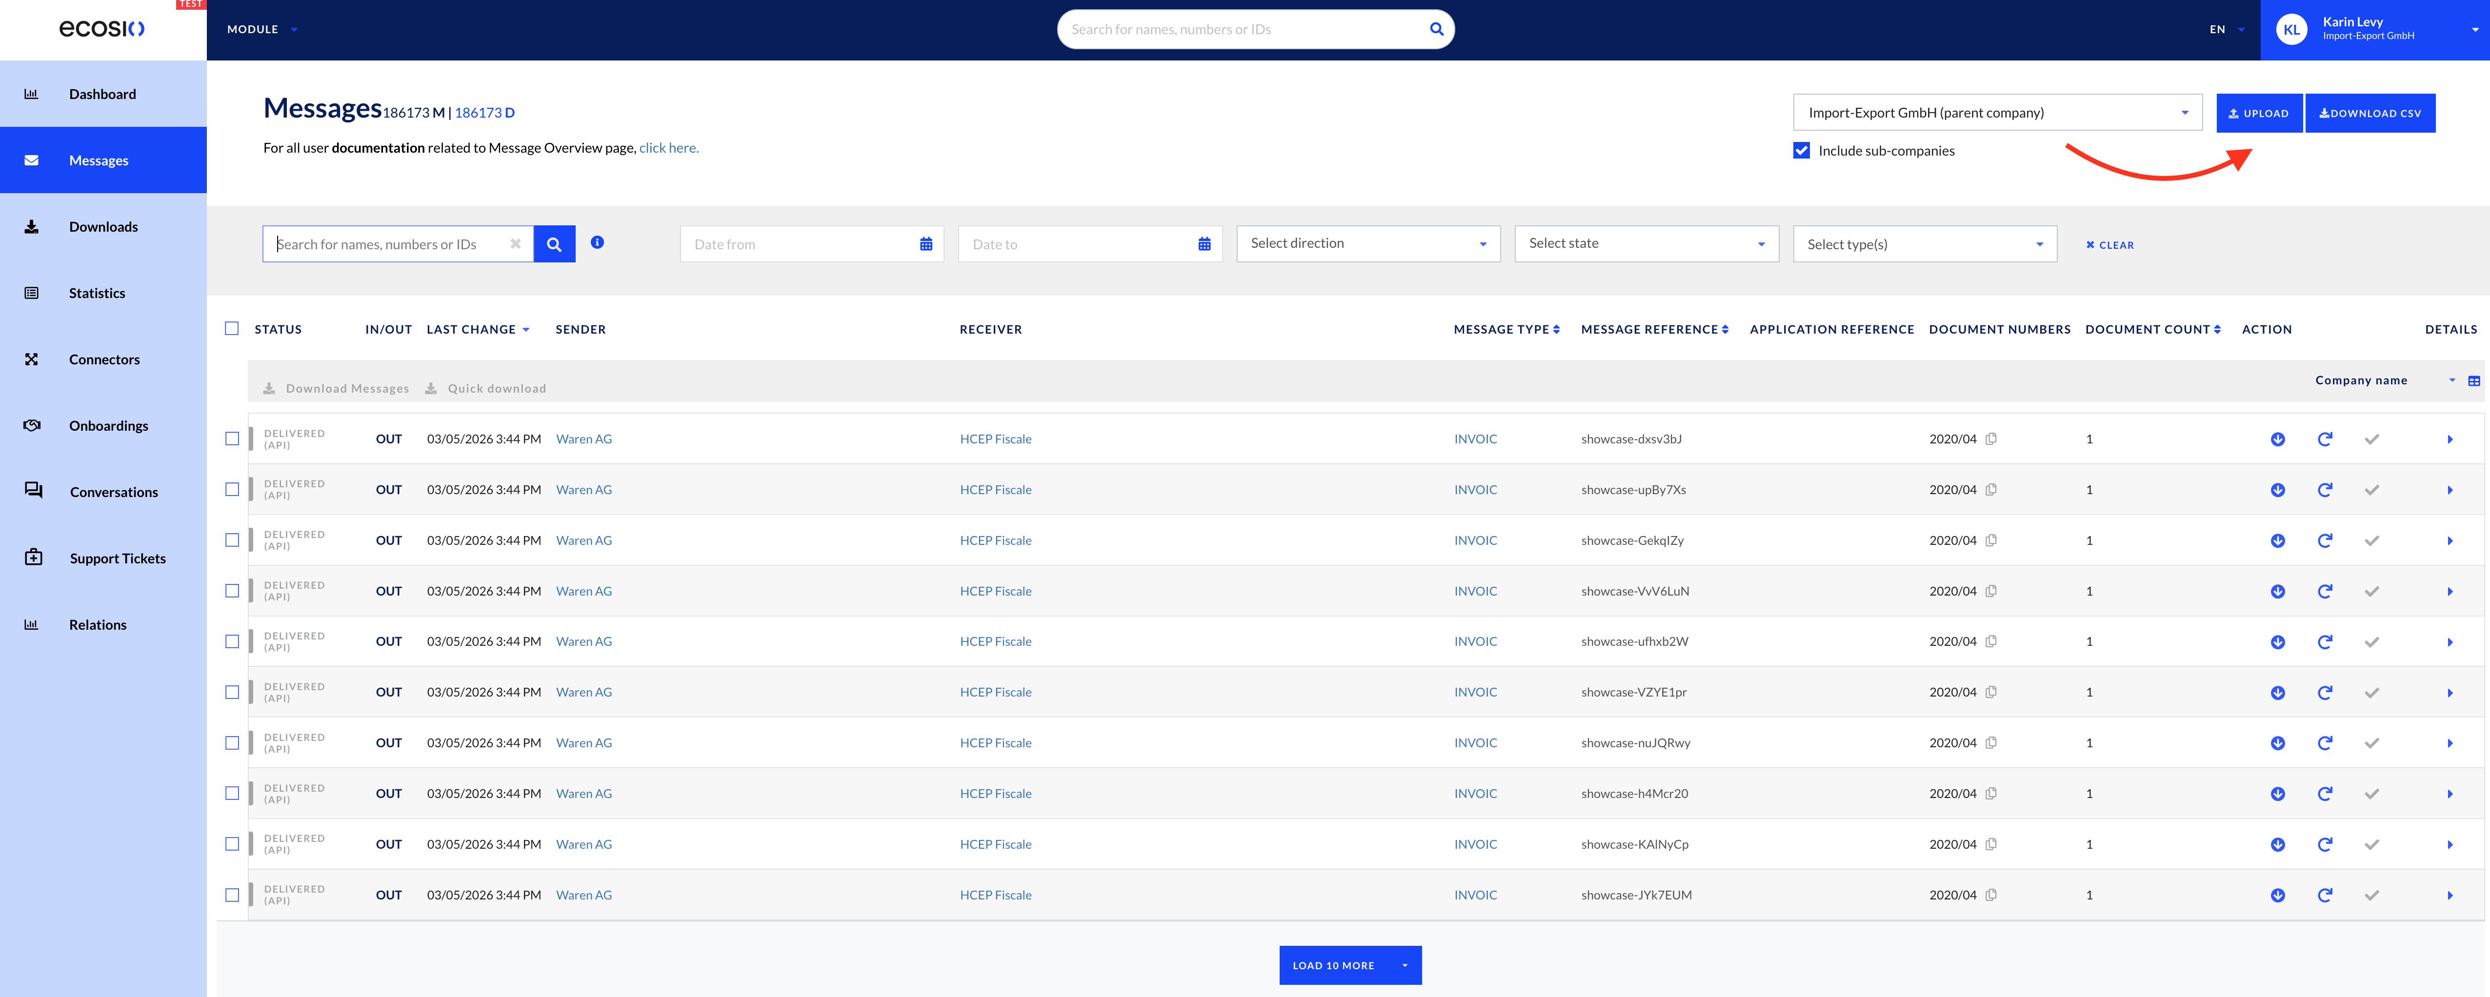Mark showcase-dxsv3bJ as checked
Screen dimensions: 2490x997
2371,439
